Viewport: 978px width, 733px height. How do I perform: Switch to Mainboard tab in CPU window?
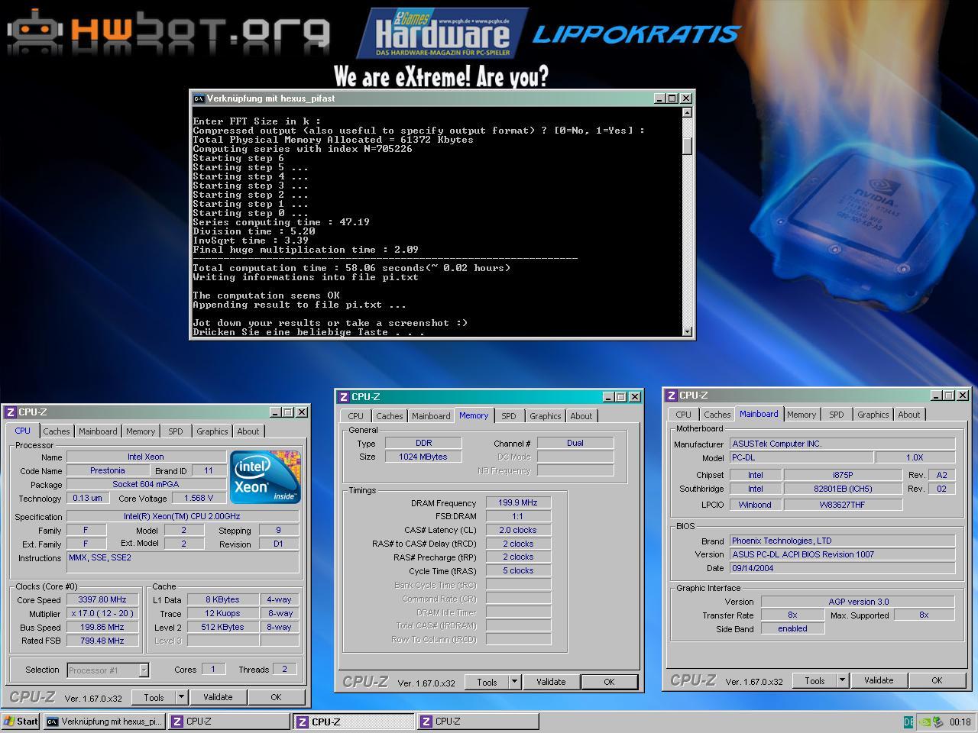point(98,431)
